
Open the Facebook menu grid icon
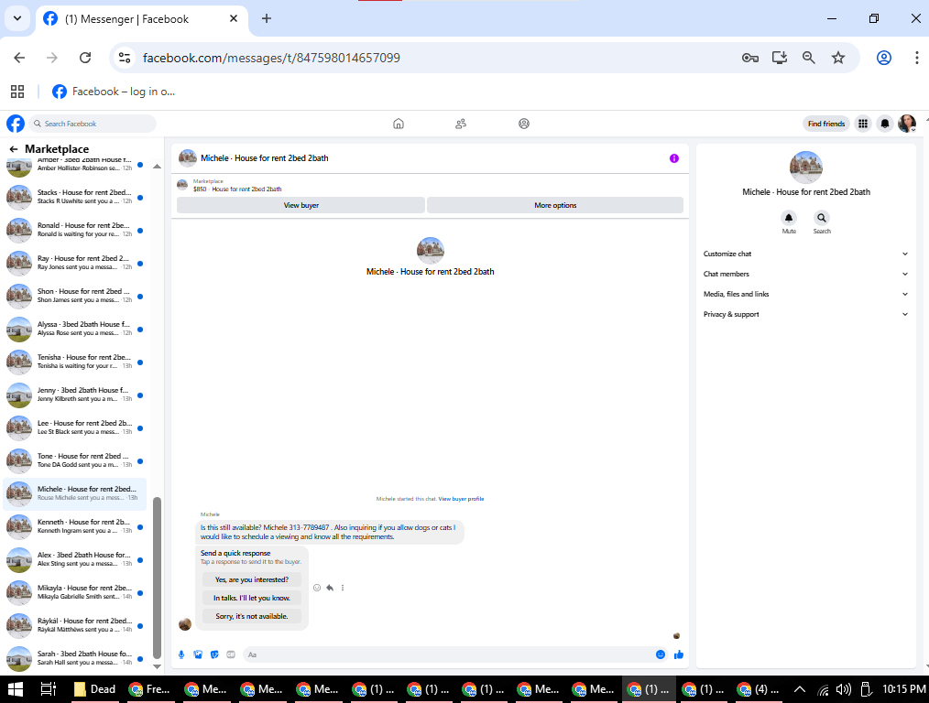[863, 124]
